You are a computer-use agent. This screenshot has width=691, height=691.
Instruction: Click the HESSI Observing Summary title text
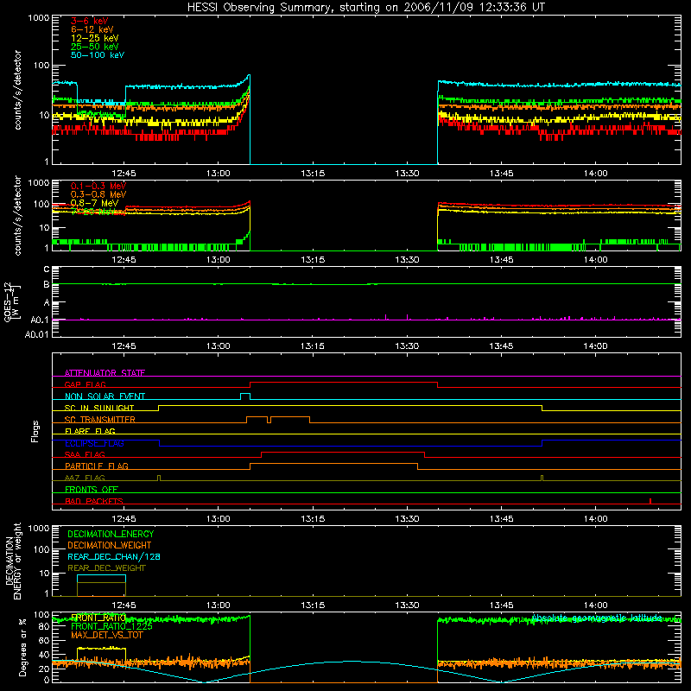(x=366, y=8)
